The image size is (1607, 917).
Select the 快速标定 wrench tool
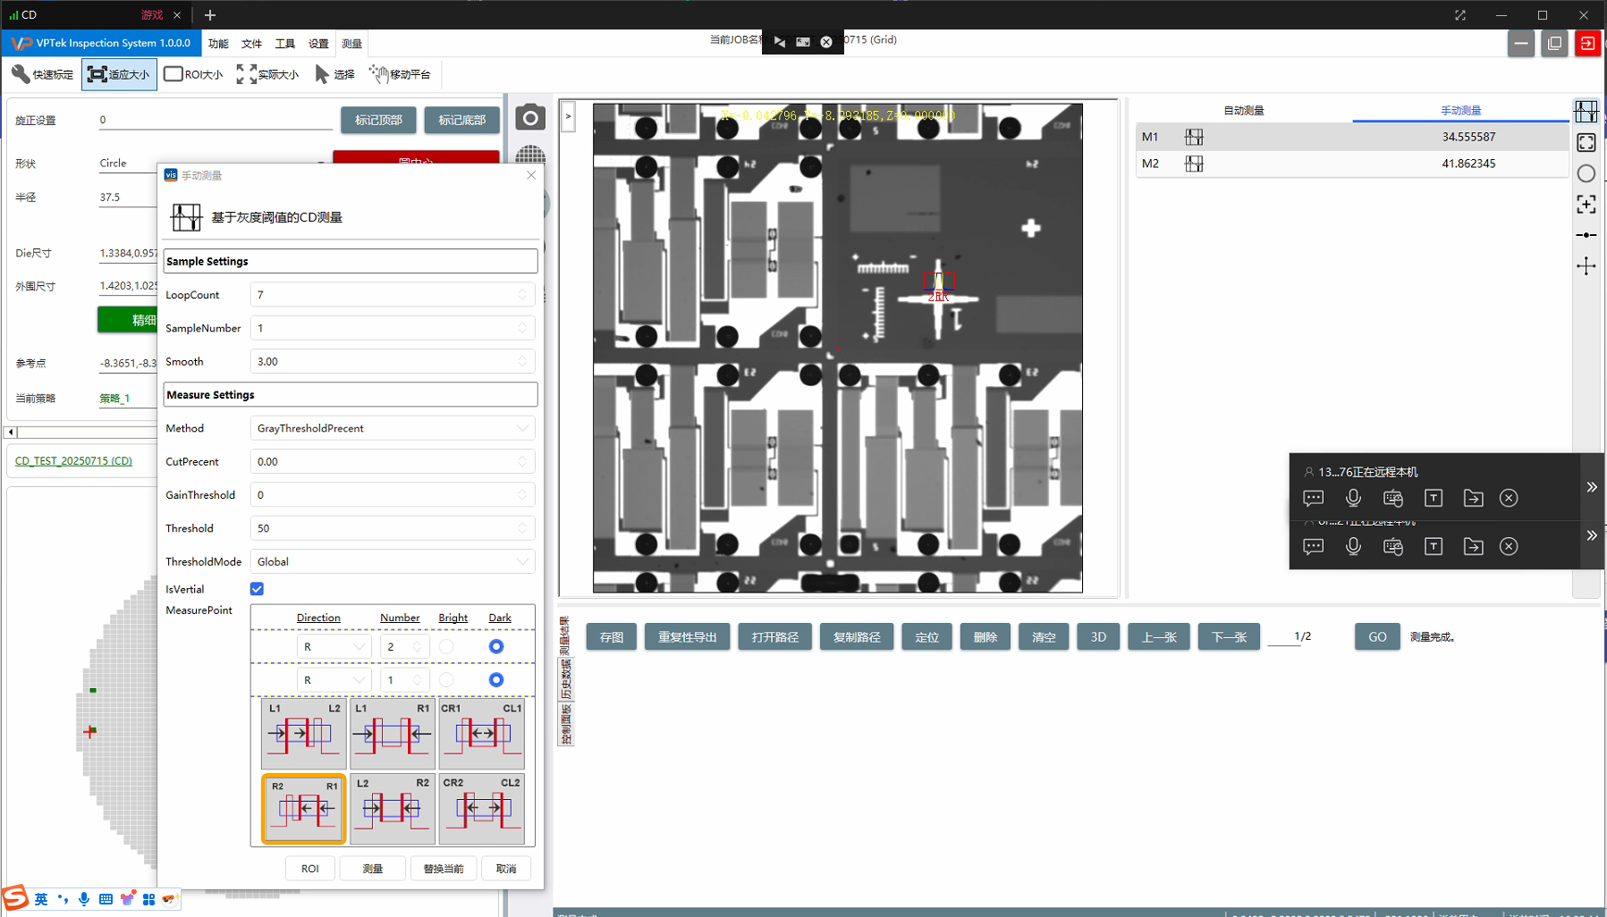(x=43, y=74)
